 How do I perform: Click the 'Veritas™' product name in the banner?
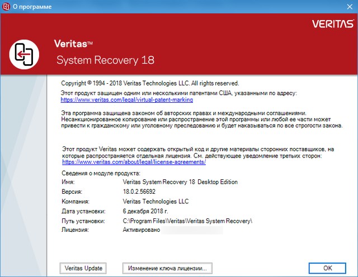click(x=73, y=42)
